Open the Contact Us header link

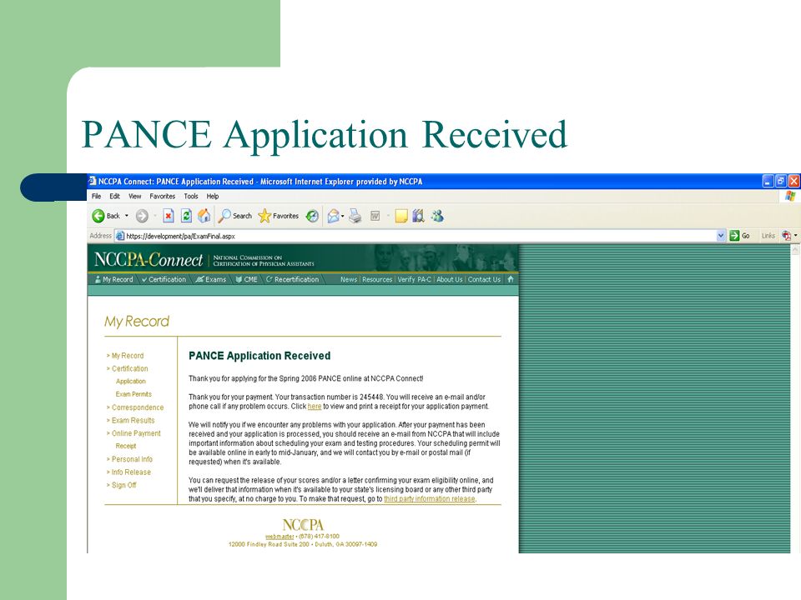(484, 280)
